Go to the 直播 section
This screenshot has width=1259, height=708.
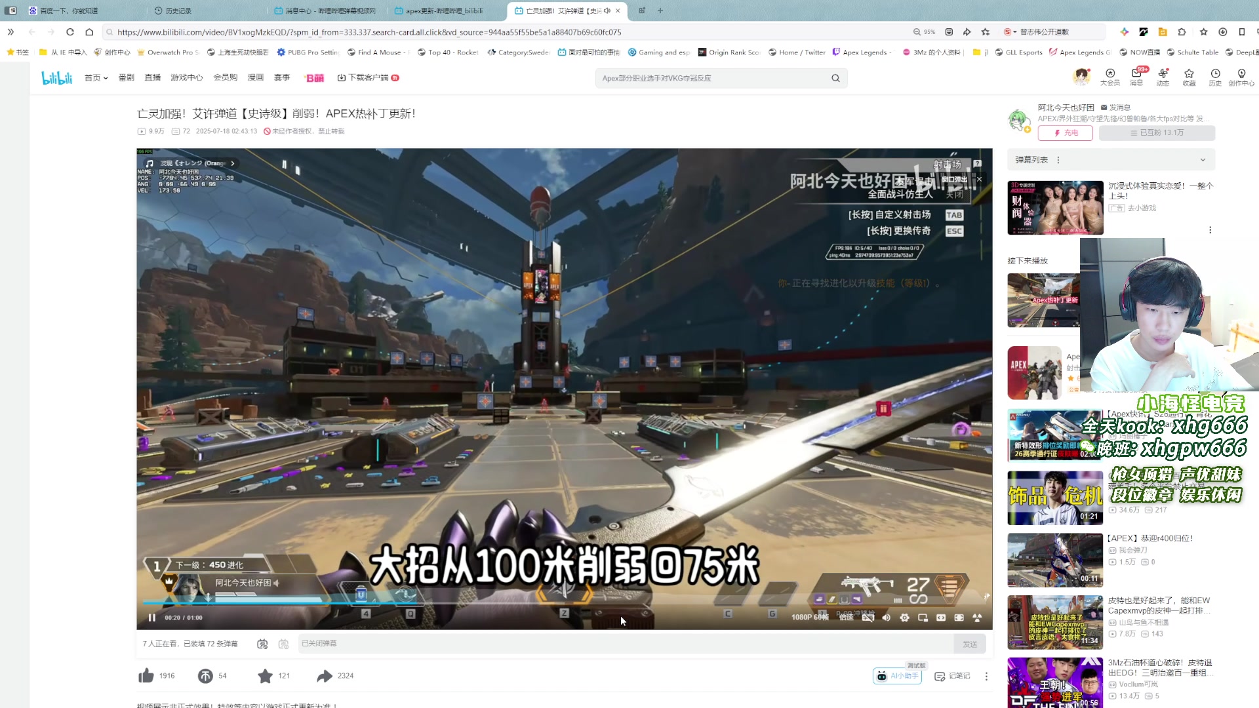coord(152,78)
